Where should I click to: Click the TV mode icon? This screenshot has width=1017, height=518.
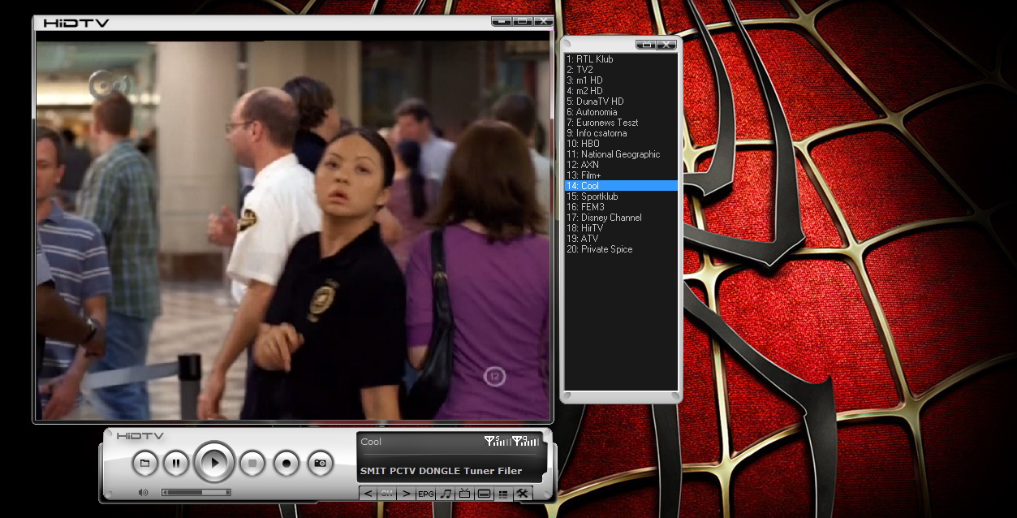click(x=464, y=494)
